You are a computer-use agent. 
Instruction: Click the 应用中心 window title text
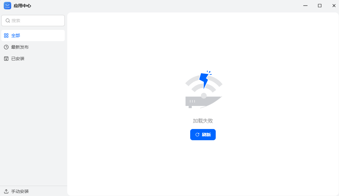tap(22, 6)
